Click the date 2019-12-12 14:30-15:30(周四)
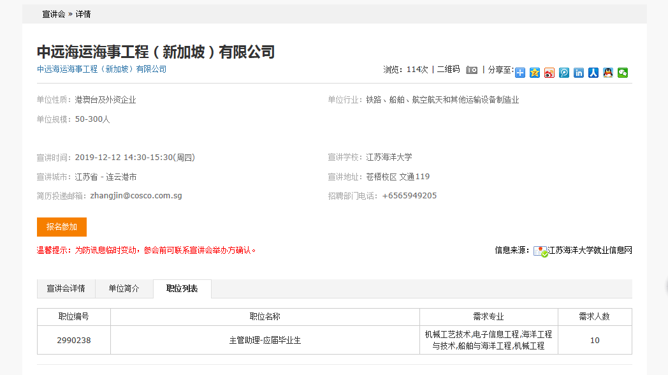Screen dimensions: 668x375 135,158
